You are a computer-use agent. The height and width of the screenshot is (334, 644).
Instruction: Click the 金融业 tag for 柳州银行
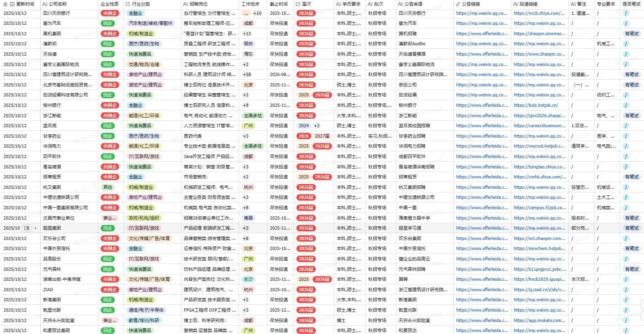tap(136, 105)
